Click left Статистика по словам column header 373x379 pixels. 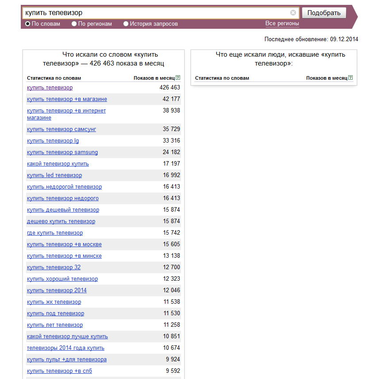pyautogui.click(x=54, y=78)
